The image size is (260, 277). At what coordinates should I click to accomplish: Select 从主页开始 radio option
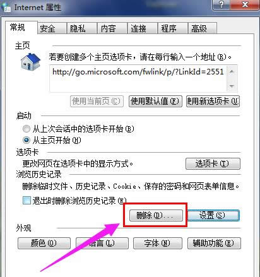tap(27, 140)
